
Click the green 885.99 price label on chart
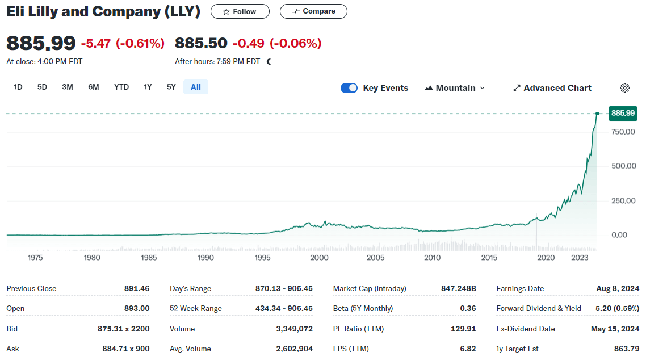tap(623, 113)
